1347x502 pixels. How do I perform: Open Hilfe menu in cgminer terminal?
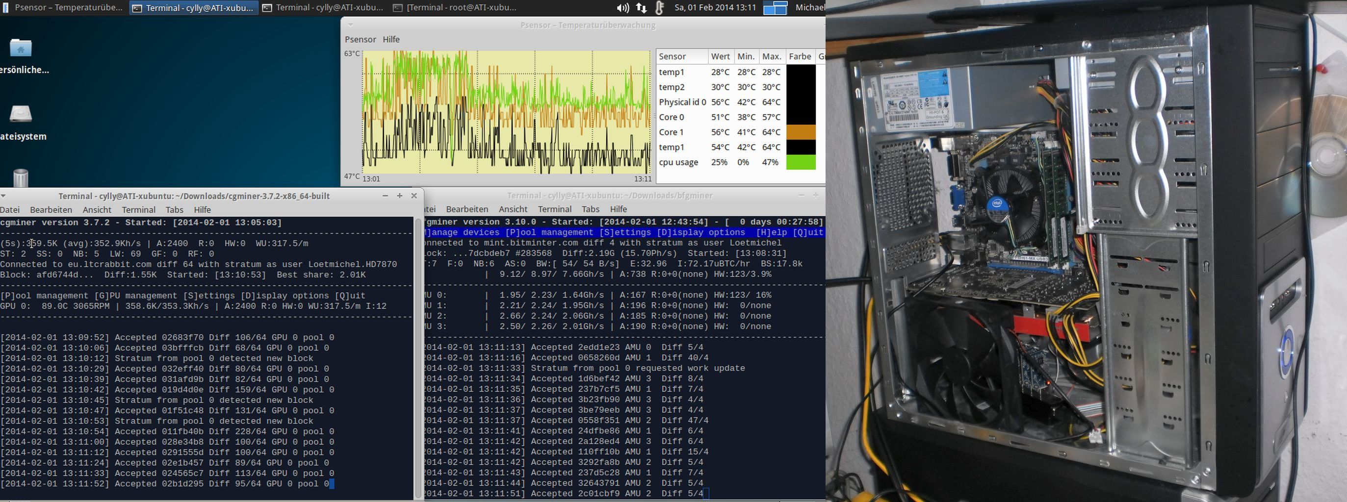tap(203, 209)
